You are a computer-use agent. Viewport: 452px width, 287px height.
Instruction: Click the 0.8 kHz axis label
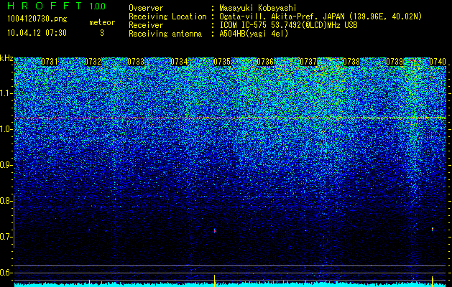click(x=6, y=201)
